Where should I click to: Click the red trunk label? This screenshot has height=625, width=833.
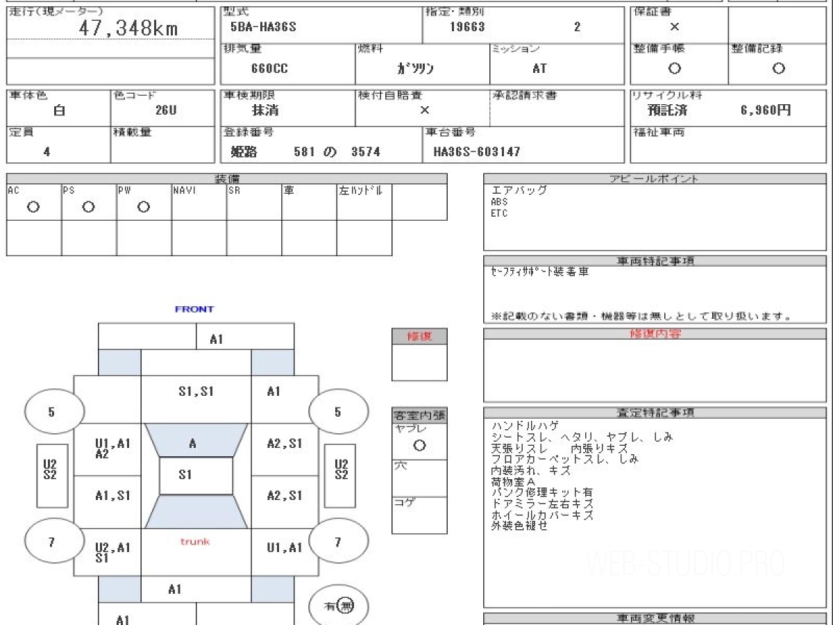195,542
